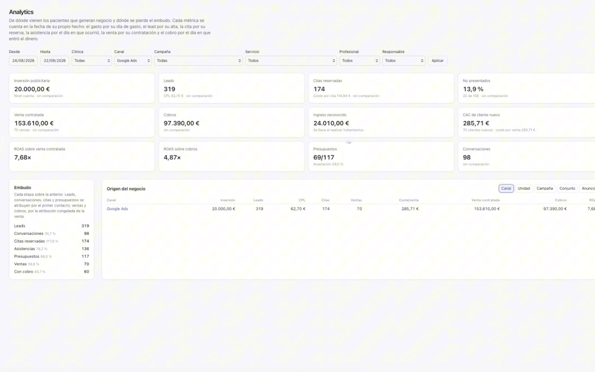Switch to the Conjunto grouping tab
595x372 pixels.
coord(567,188)
